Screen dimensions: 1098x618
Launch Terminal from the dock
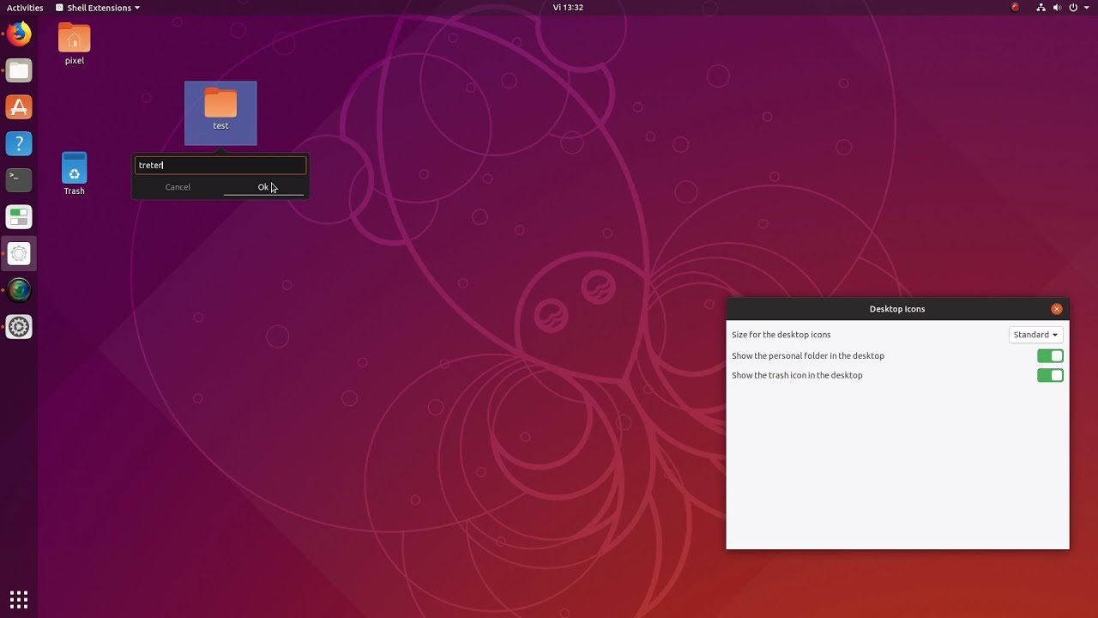pyautogui.click(x=19, y=180)
